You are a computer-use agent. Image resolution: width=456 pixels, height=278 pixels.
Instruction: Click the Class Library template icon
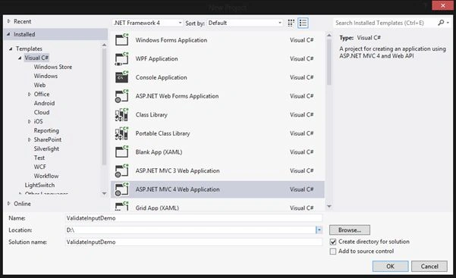pyautogui.click(x=121, y=114)
